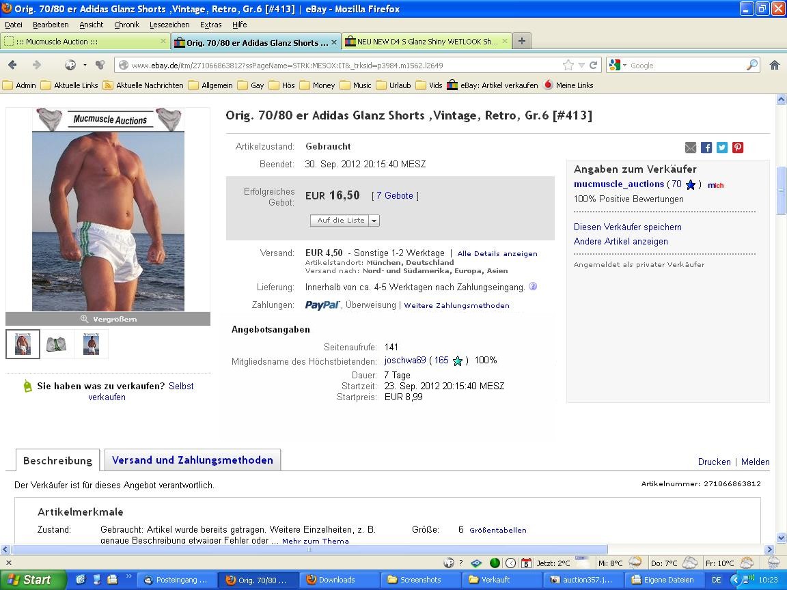Click the email share icon
787x590 pixels.
point(691,147)
